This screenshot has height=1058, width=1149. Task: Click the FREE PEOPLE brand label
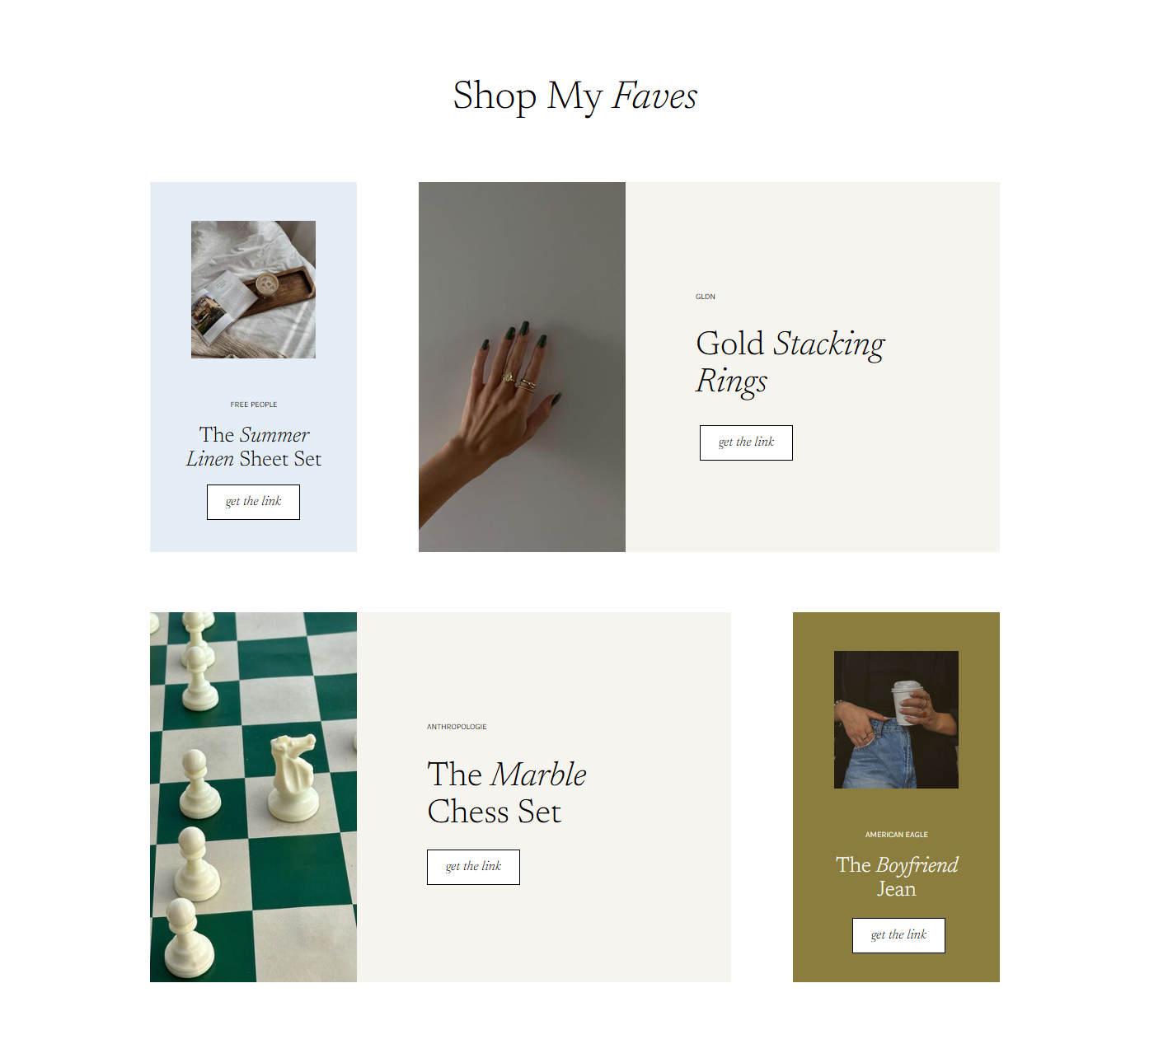coord(254,405)
